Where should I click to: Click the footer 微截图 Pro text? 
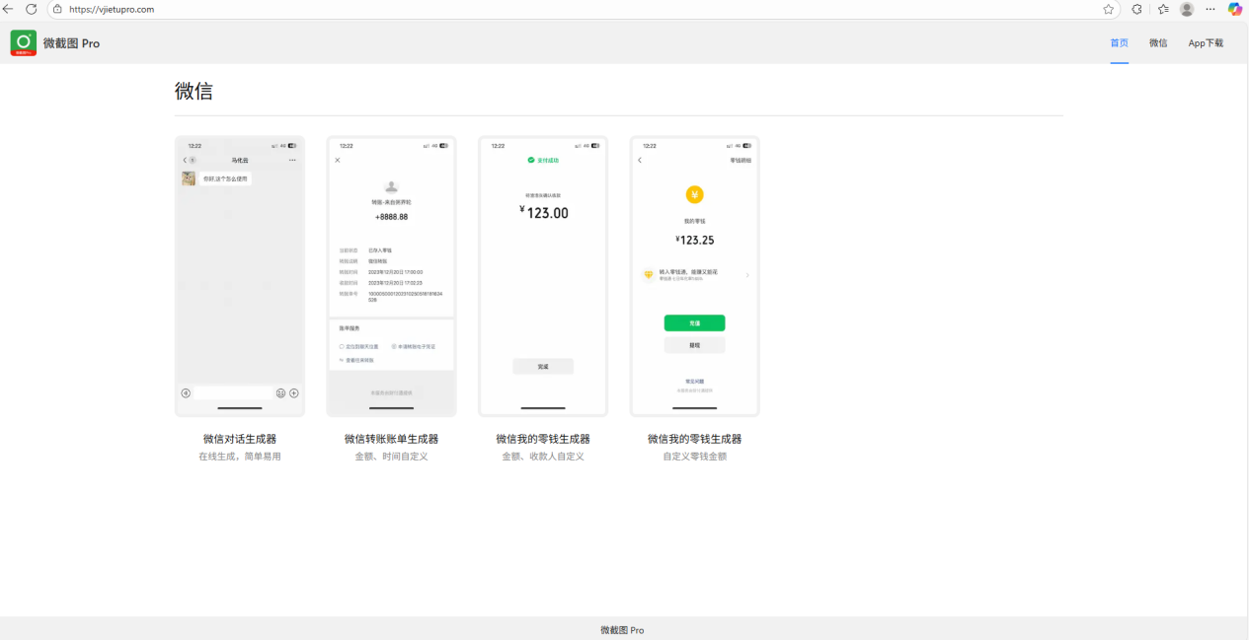click(x=622, y=630)
